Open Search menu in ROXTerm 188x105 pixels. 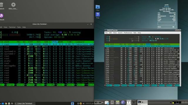point(120,33)
